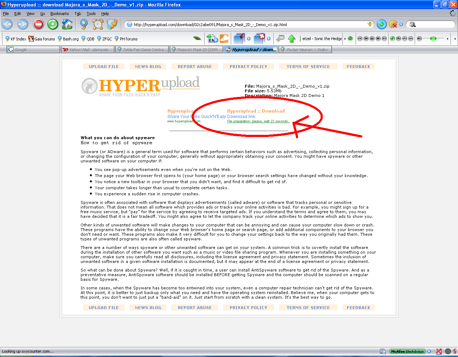458x357 pixels.
Task: Click the orange feed reader icon
Action: pyautogui.click(x=224, y=38)
